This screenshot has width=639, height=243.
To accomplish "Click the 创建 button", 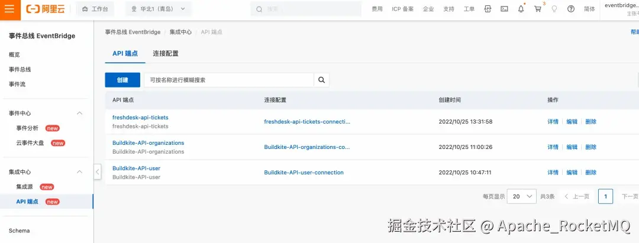I will (122, 80).
